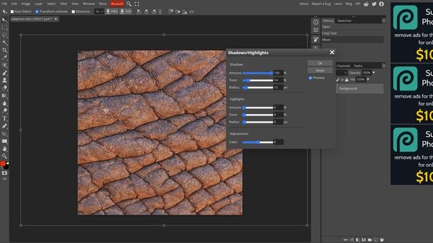Viewport: 433px width, 243px height.
Task: Click the red Account button
Action: pos(117,4)
